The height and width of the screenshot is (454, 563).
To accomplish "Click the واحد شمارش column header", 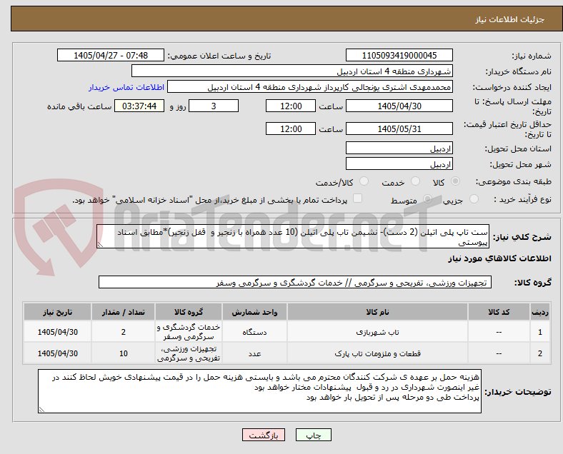I will pos(254,312).
